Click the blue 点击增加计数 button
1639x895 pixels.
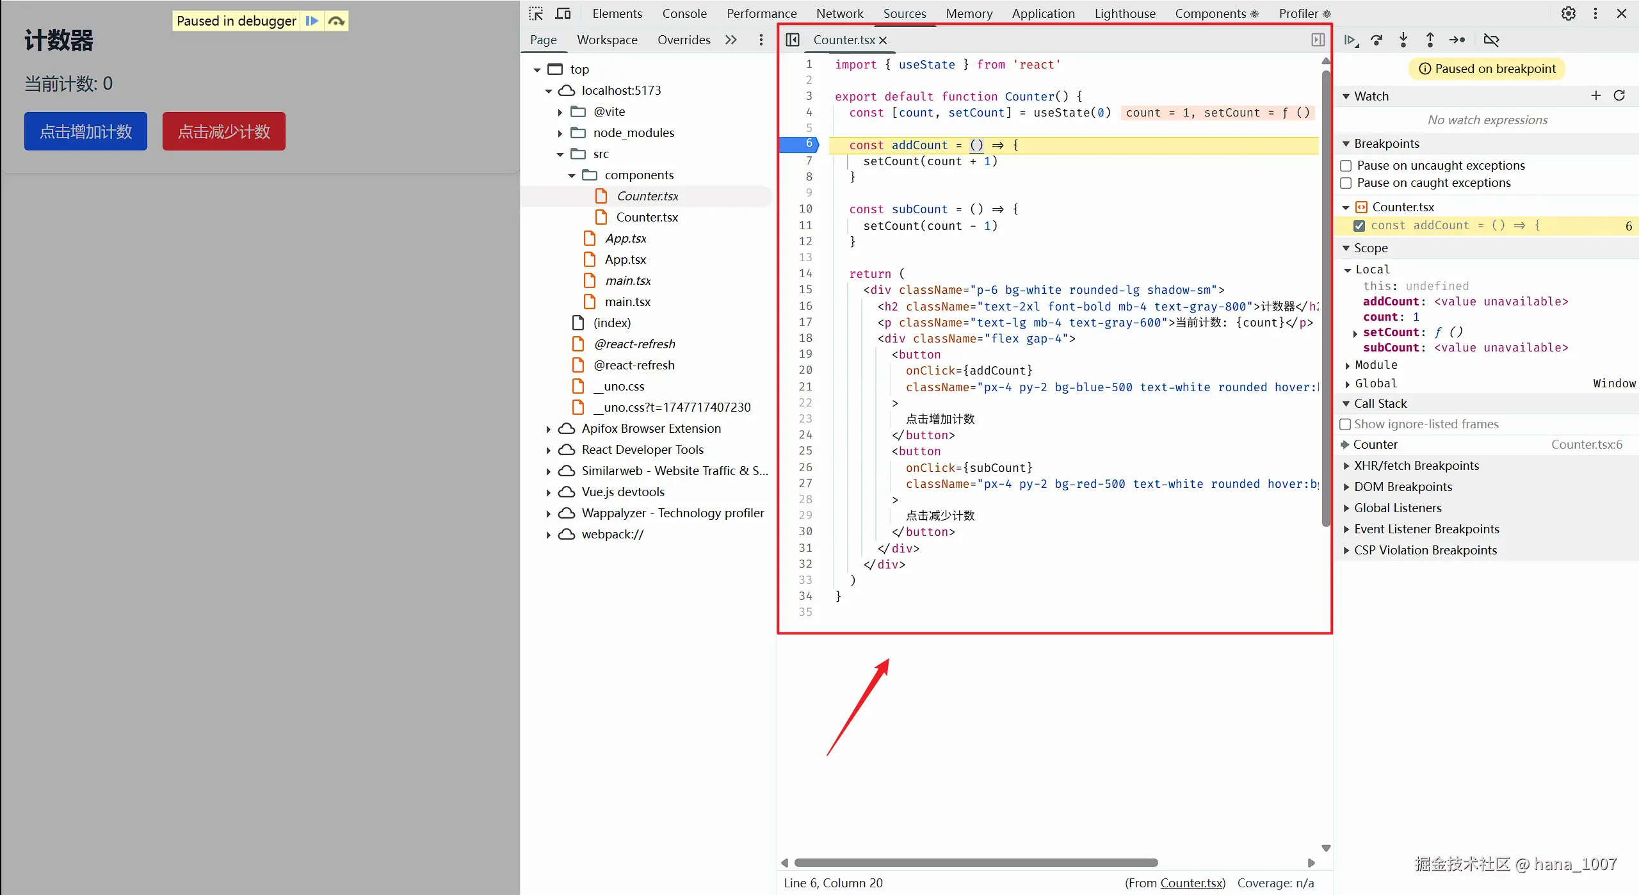(x=86, y=131)
